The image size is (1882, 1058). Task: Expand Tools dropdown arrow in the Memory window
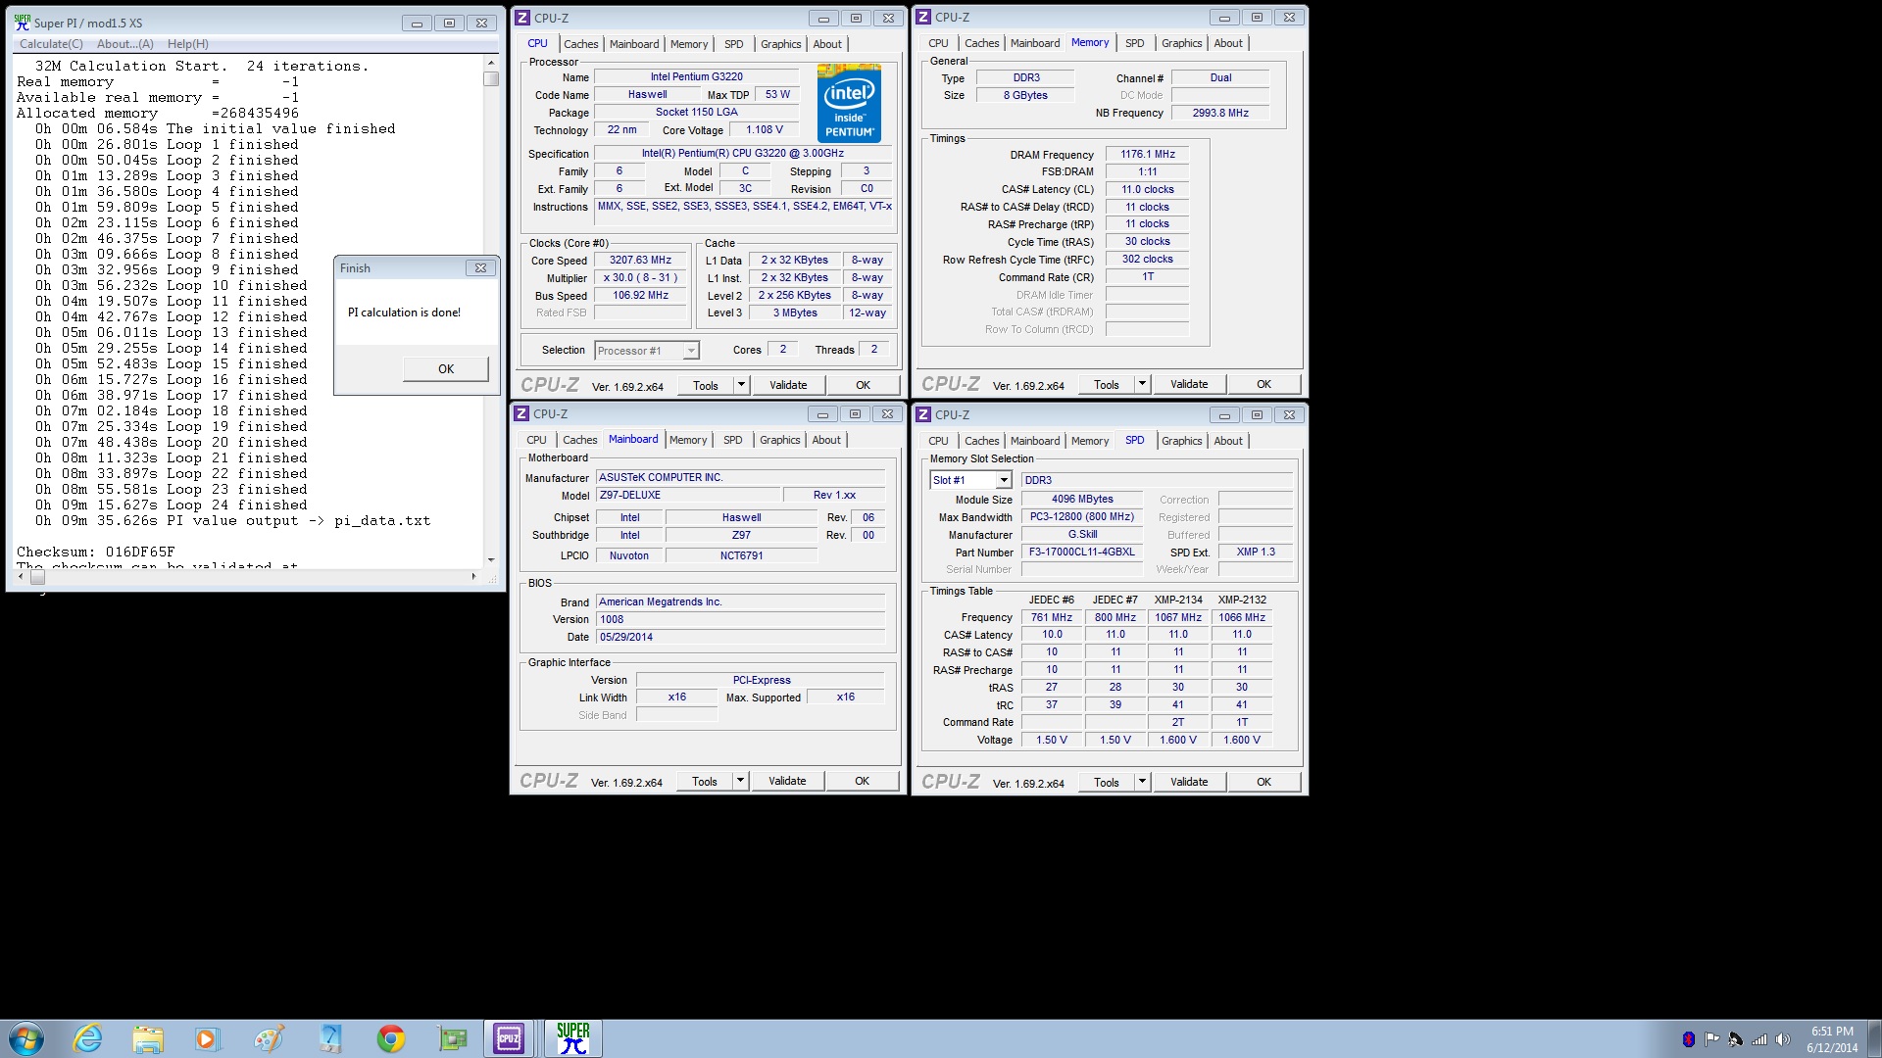coord(1142,384)
